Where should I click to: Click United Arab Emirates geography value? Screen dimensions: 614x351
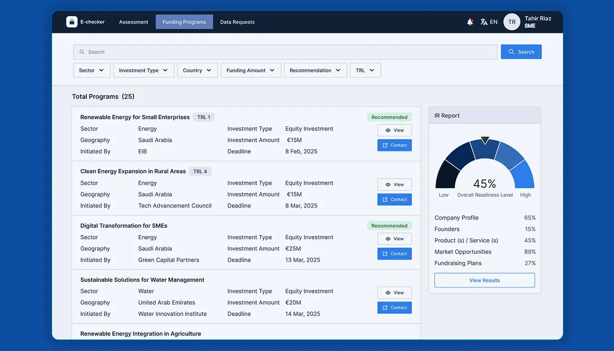point(167,303)
